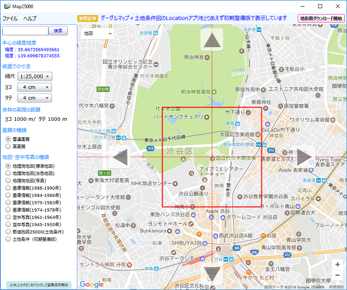Click the 原宿警察署 marker
This screenshot has width=347, height=290.
[280, 106]
